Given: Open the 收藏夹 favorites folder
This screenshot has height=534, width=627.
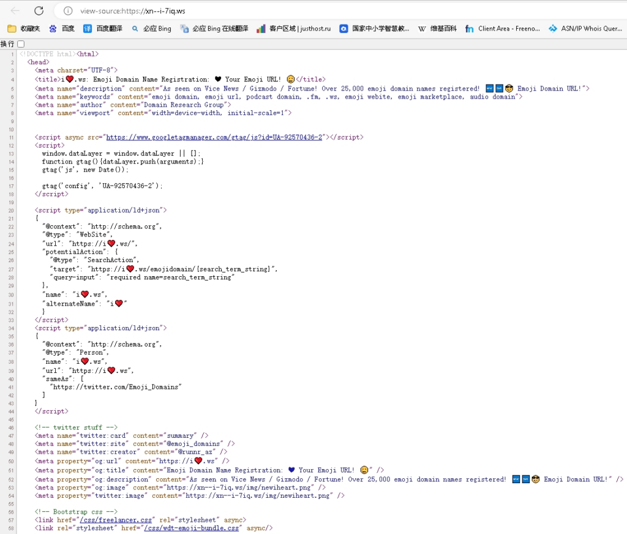Looking at the screenshot, I should point(24,28).
